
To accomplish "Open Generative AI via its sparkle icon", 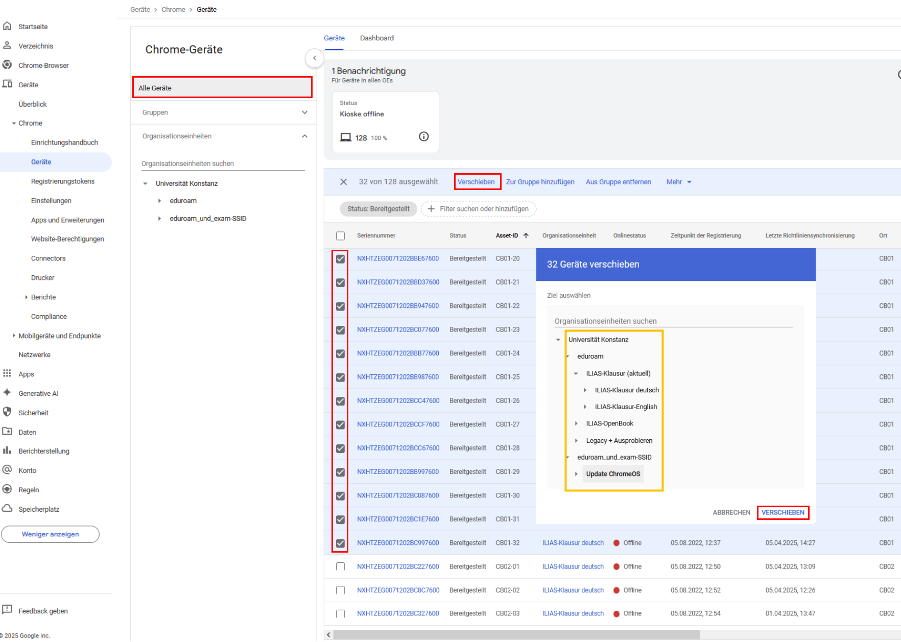I will (7, 393).
